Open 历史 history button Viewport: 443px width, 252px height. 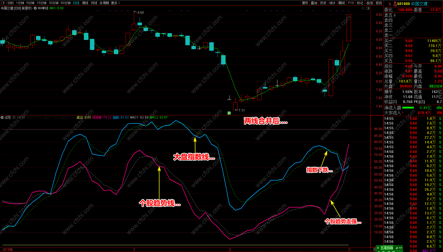click(x=323, y=3)
